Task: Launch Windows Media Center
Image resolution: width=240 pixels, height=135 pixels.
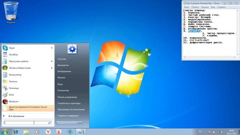Action: click(28, 68)
